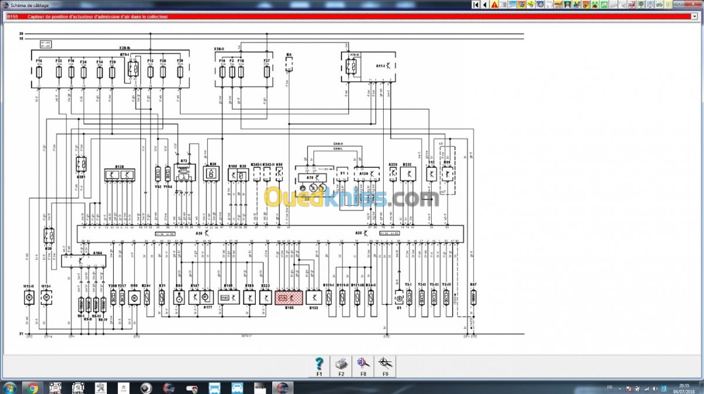Image resolution: width=704 pixels, height=394 pixels.
Task: Open the Windows Start menu
Action: (10, 388)
